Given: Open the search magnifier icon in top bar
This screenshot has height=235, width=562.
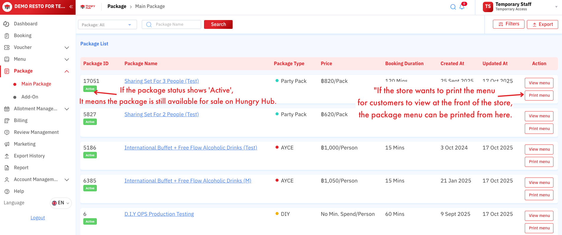Looking at the screenshot, I should [x=453, y=7].
